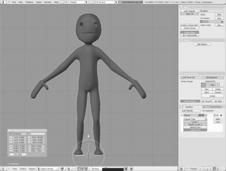Screen dimensions: 226x171
Task: Delete the SCE:Scene entry with X
Action: [116, 2]
